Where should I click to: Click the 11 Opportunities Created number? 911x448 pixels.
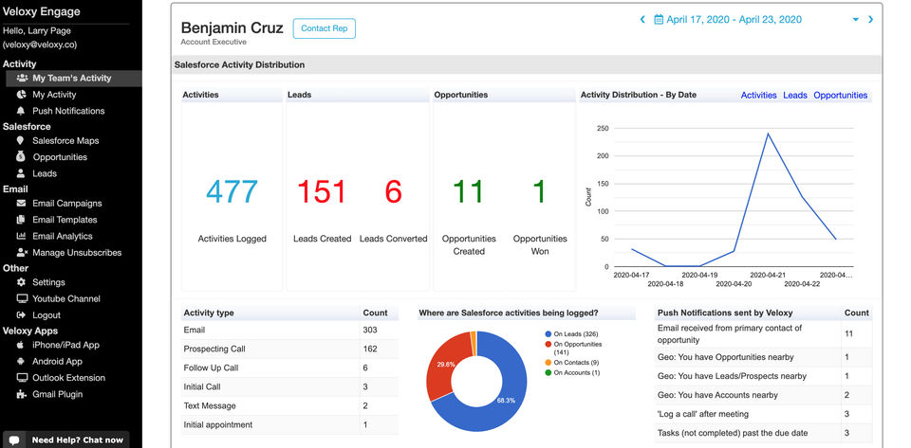(468, 192)
